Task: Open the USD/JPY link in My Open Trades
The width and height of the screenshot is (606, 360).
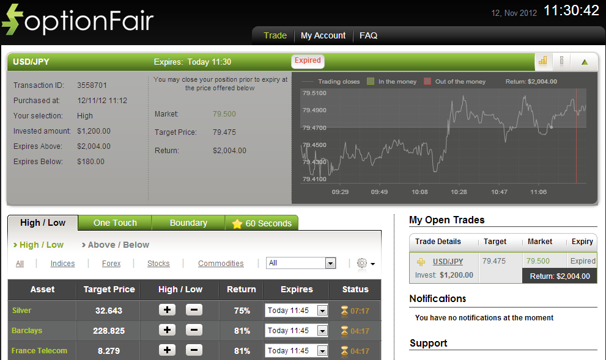Action: [x=448, y=261]
